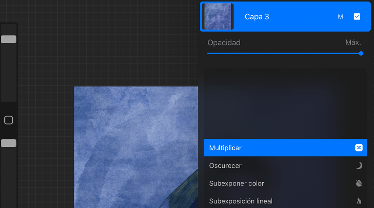Click the lower sidebar opacity slider handle

tap(8, 143)
